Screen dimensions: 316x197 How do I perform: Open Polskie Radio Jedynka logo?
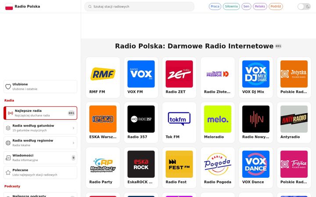[294, 74]
